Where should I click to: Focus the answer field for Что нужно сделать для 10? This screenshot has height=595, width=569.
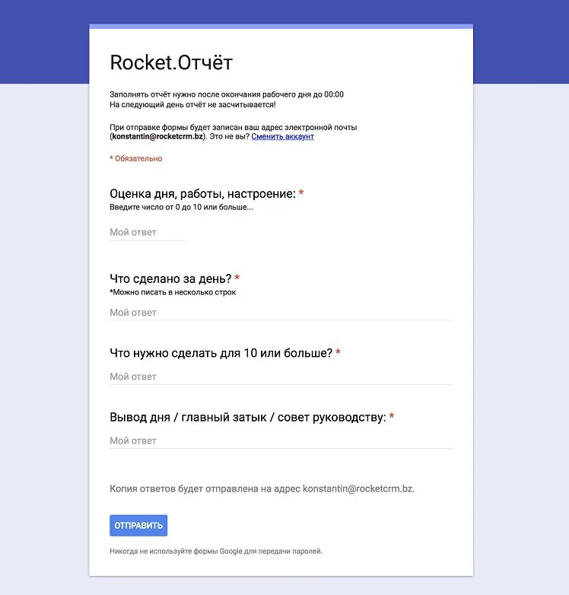click(281, 377)
